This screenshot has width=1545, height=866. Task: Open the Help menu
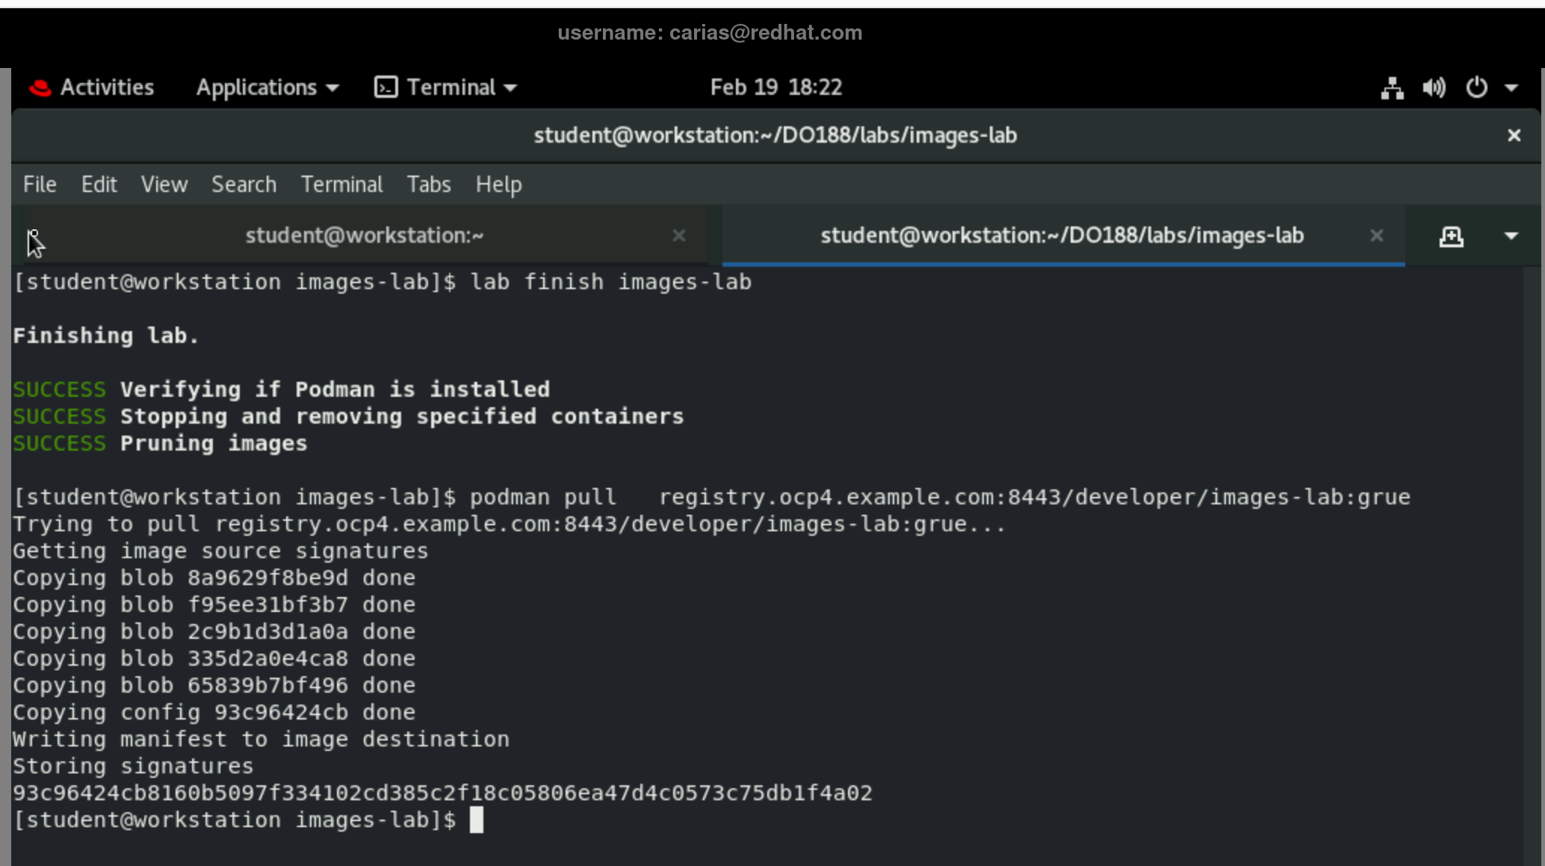(498, 185)
